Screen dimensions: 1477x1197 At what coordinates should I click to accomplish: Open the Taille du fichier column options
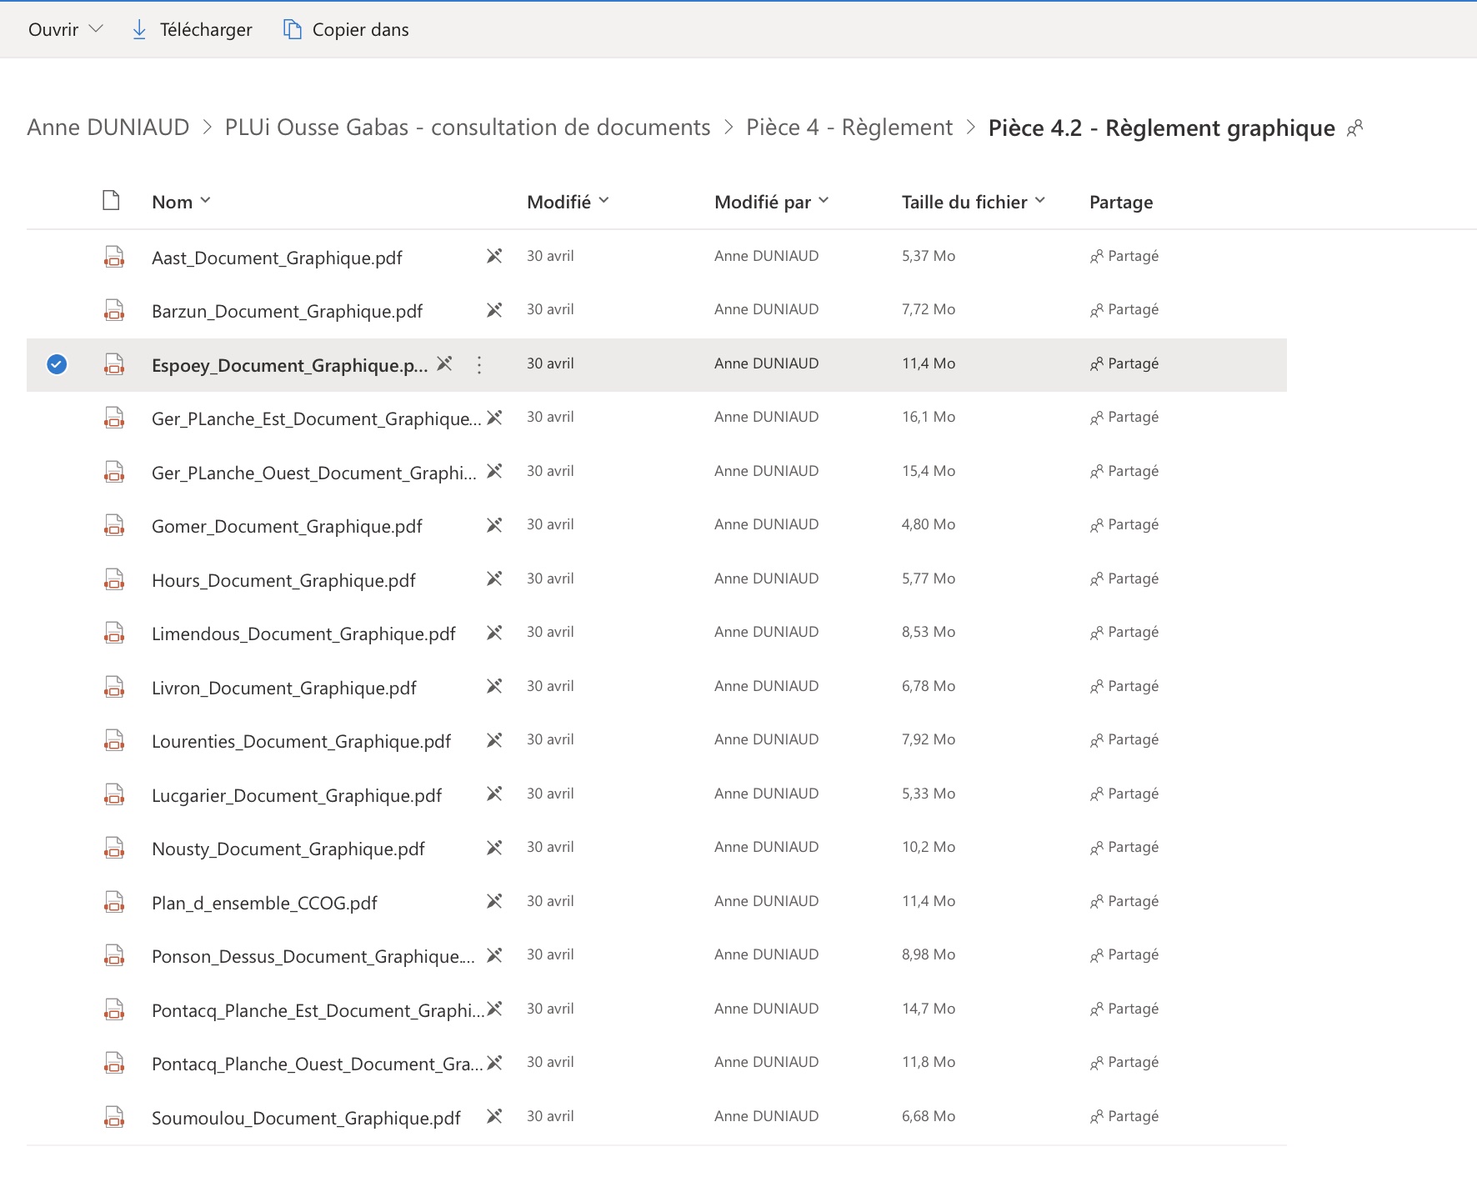tap(973, 202)
